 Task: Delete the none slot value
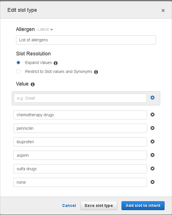153,182
